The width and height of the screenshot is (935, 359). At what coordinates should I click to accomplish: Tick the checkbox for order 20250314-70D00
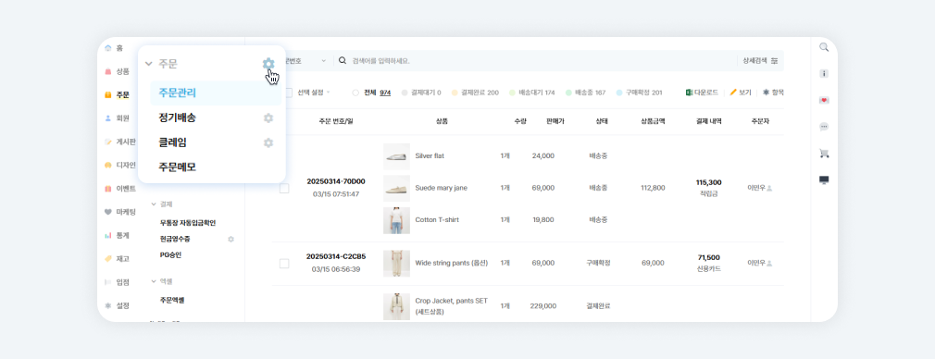pyautogui.click(x=284, y=189)
